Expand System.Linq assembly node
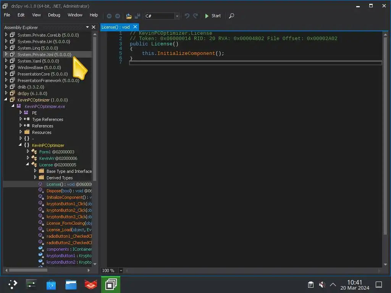The width and height of the screenshot is (391, 293). [6, 48]
